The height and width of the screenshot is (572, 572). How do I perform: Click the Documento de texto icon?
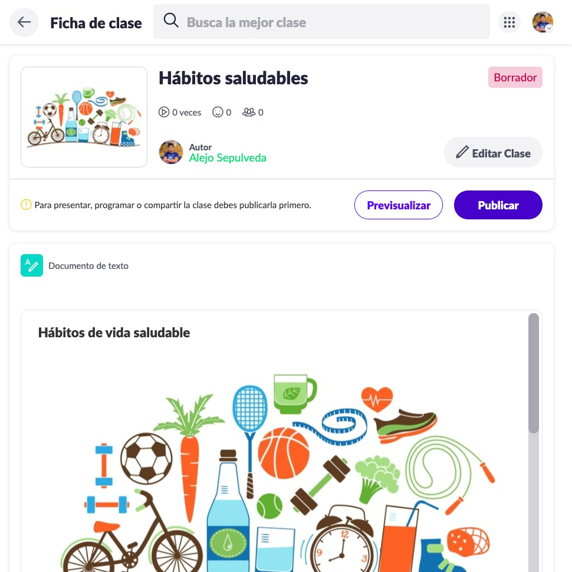[x=32, y=265]
